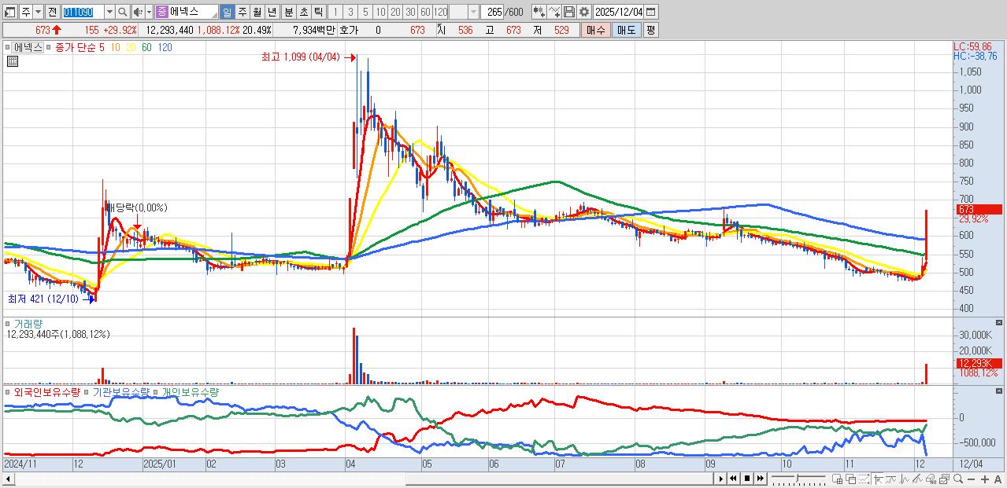Click the crosshair cursor tool icon

pyautogui.click(x=877, y=479)
